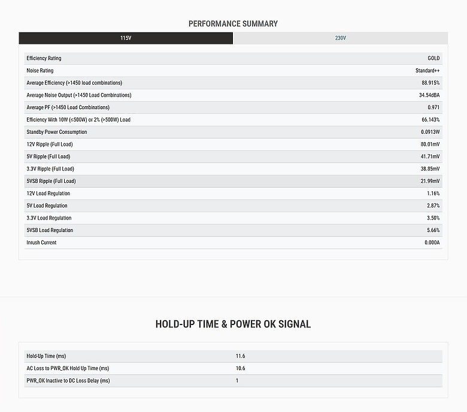The image size is (467, 412).
Task: Click the Inrush Current label
Action: pyautogui.click(x=41, y=242)
